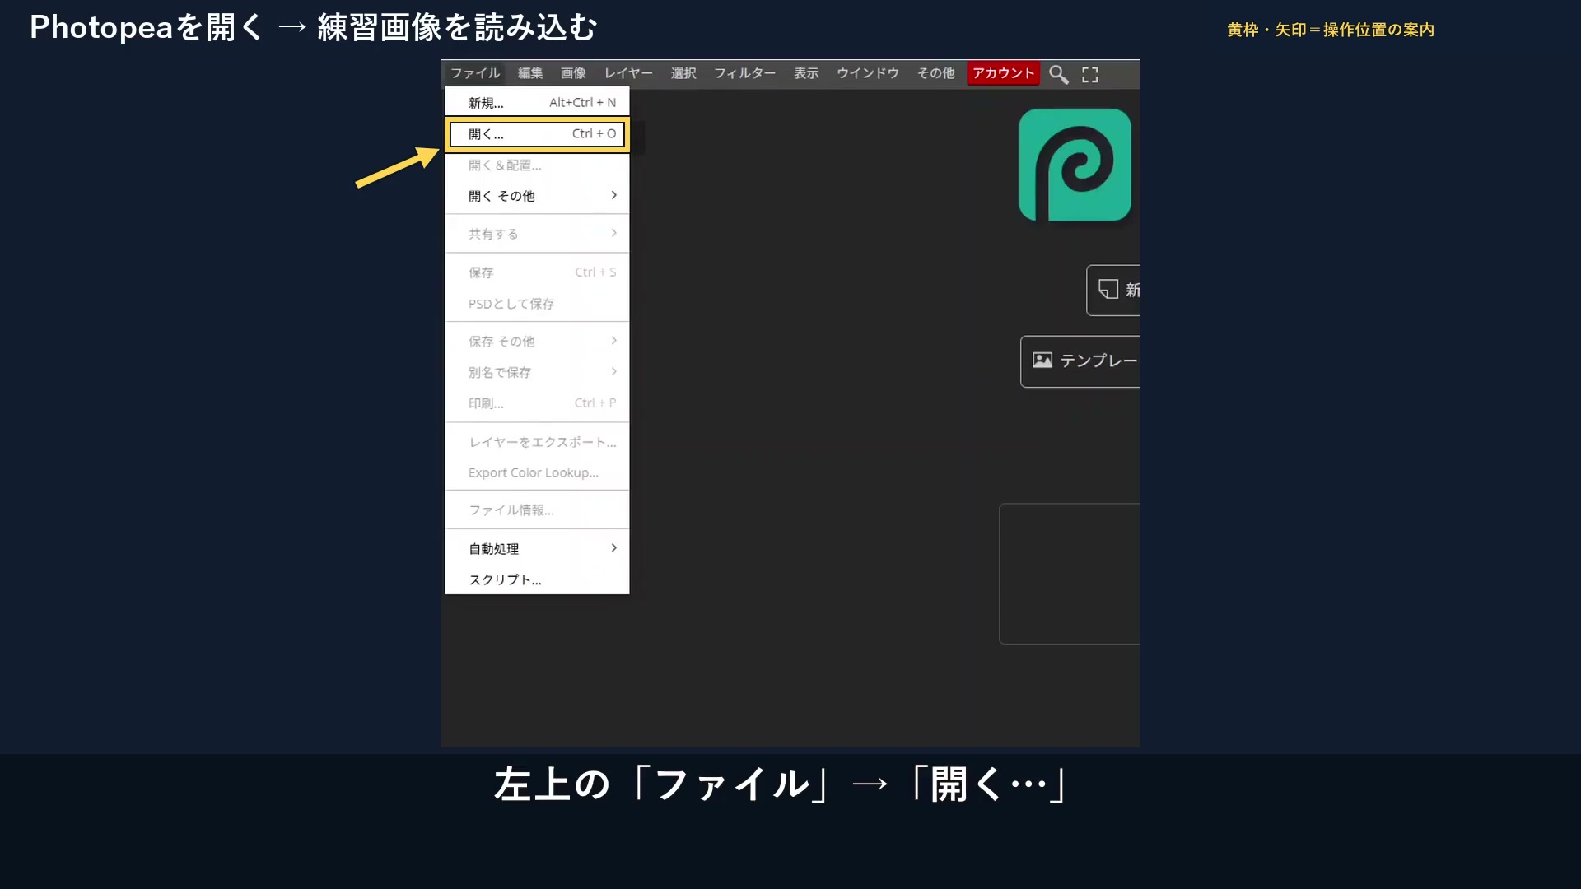This screenshot has width=1581, height=889.
Task: Click レイヤーをエクスポート... entry
Action: click(537, 442)
